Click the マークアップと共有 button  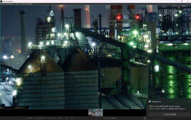[x=170, y=115]
